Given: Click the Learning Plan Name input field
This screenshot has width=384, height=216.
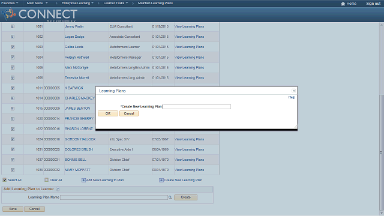Looking at the screenshot, I should [x=114, y=197].
